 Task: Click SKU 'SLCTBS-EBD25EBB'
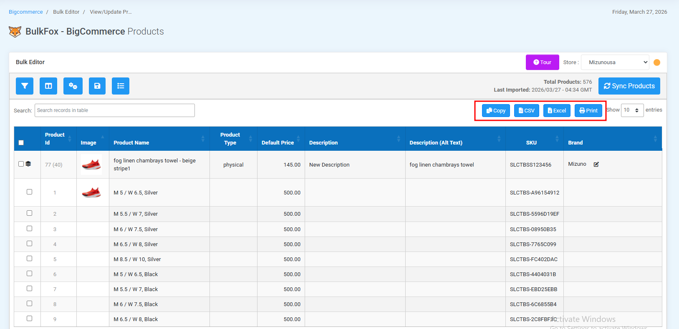tap(534, 289)
